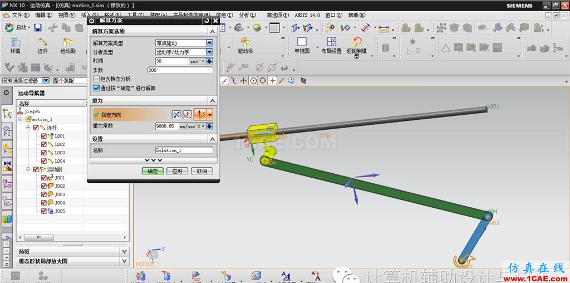This screenshot has width=570, height=283.
Task: Collapse the 解算方案选项 section
Action: (212, 32)
